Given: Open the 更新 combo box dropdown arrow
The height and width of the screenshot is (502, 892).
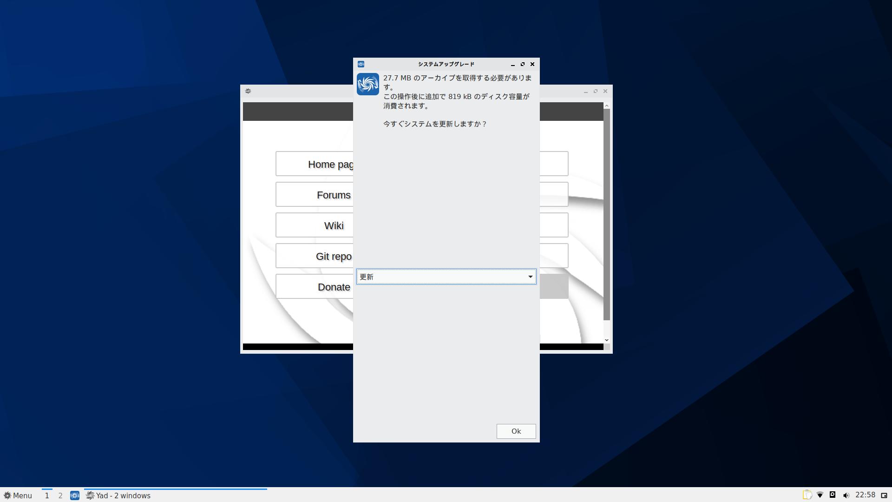Looking at the screenshot, I should point(530,277).
